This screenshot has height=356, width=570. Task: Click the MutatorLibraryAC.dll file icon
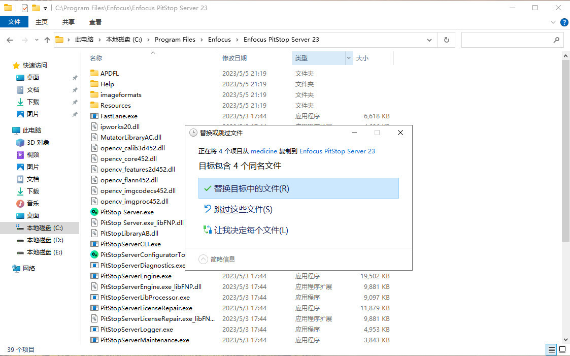(94, 137)
